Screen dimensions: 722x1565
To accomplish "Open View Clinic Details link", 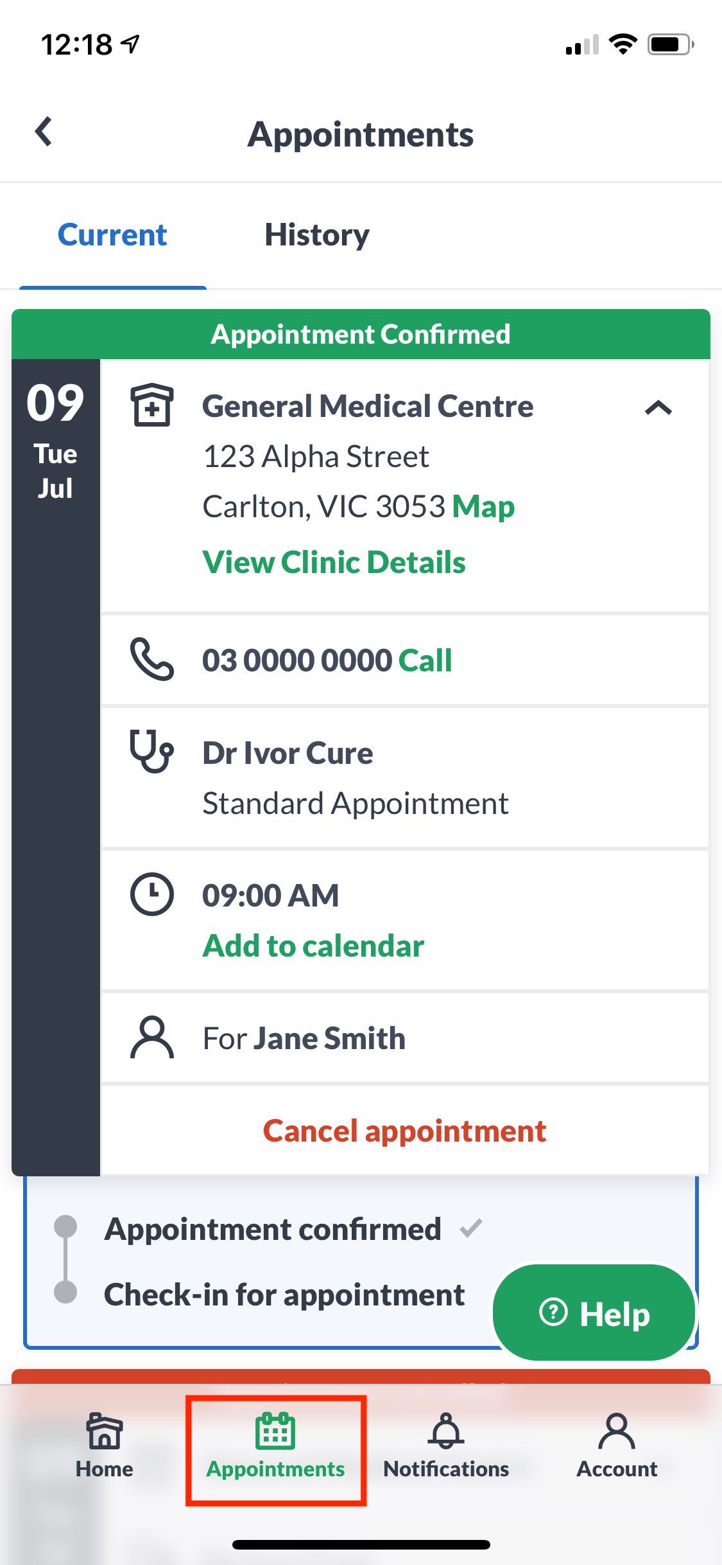I will tap(334, 562).
